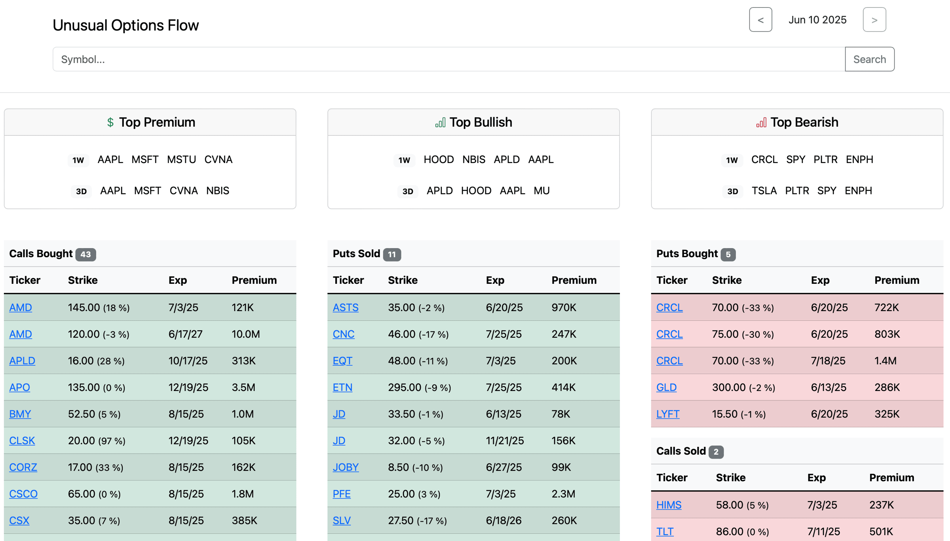Open CRCL link with 75.00 strike

[669, 334]
